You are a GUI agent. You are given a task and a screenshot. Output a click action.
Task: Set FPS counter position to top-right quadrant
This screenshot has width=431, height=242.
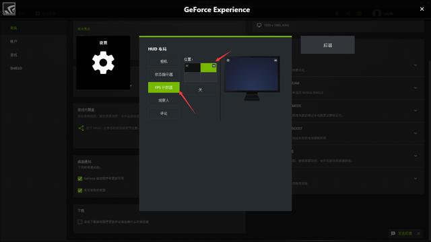[x=208, y=67]
